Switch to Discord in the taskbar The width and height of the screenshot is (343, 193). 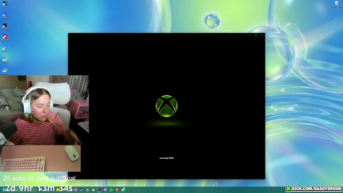click(x=105, y=190)
